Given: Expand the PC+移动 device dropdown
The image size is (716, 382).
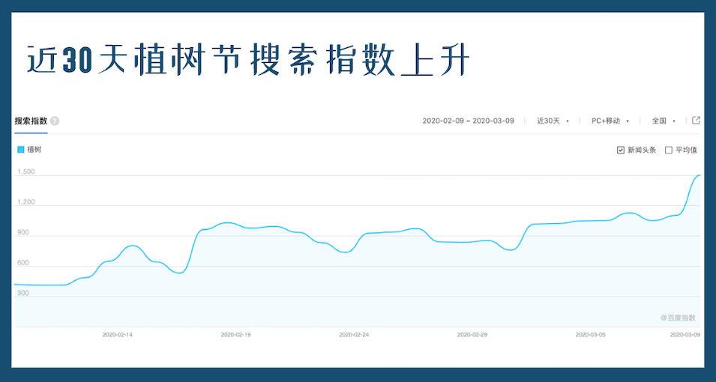Looking at the screenshot, I should tap(610, 121).
